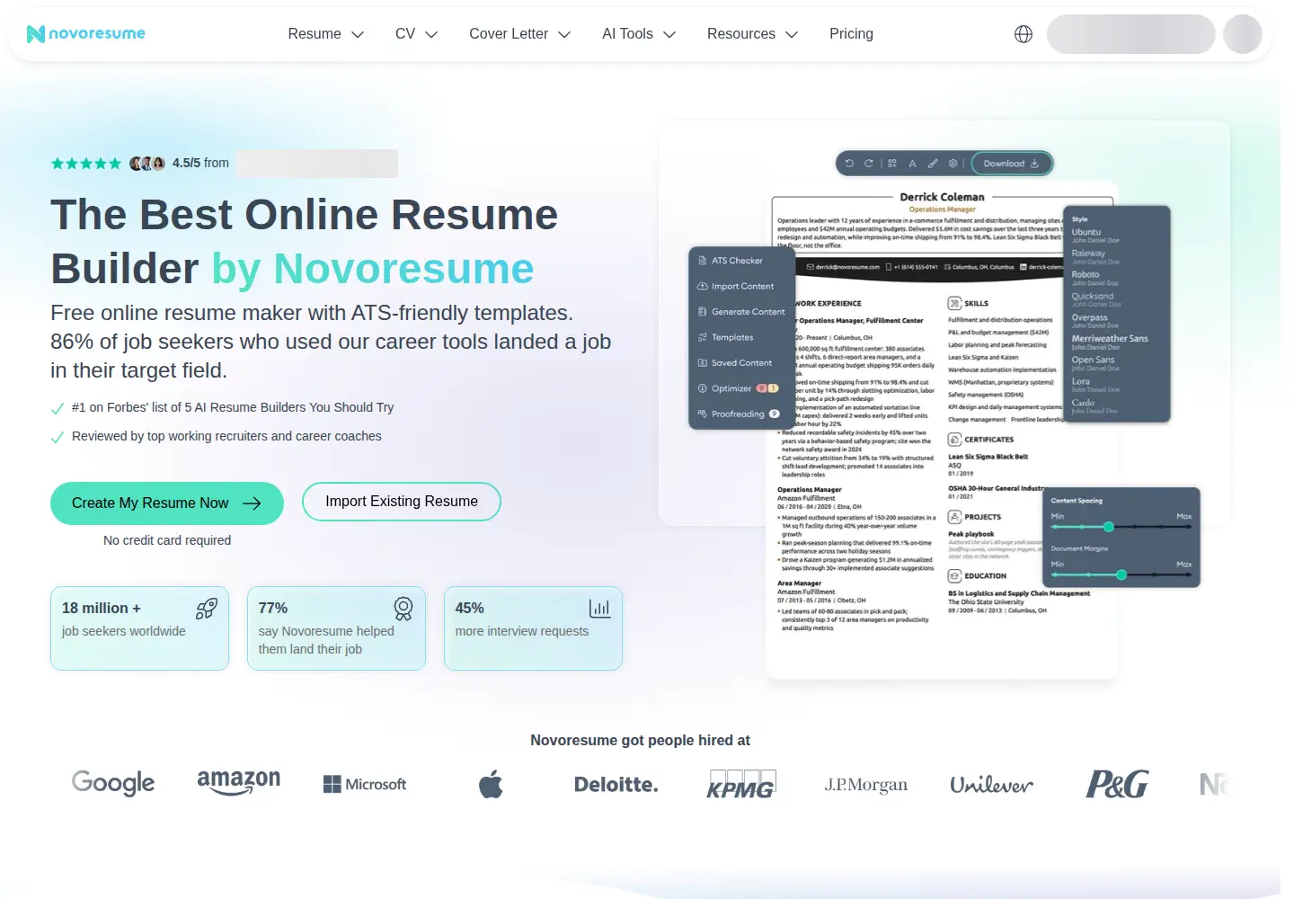1294x899 pixels.
Task: Open the language globe icon
Action: 1024,34
